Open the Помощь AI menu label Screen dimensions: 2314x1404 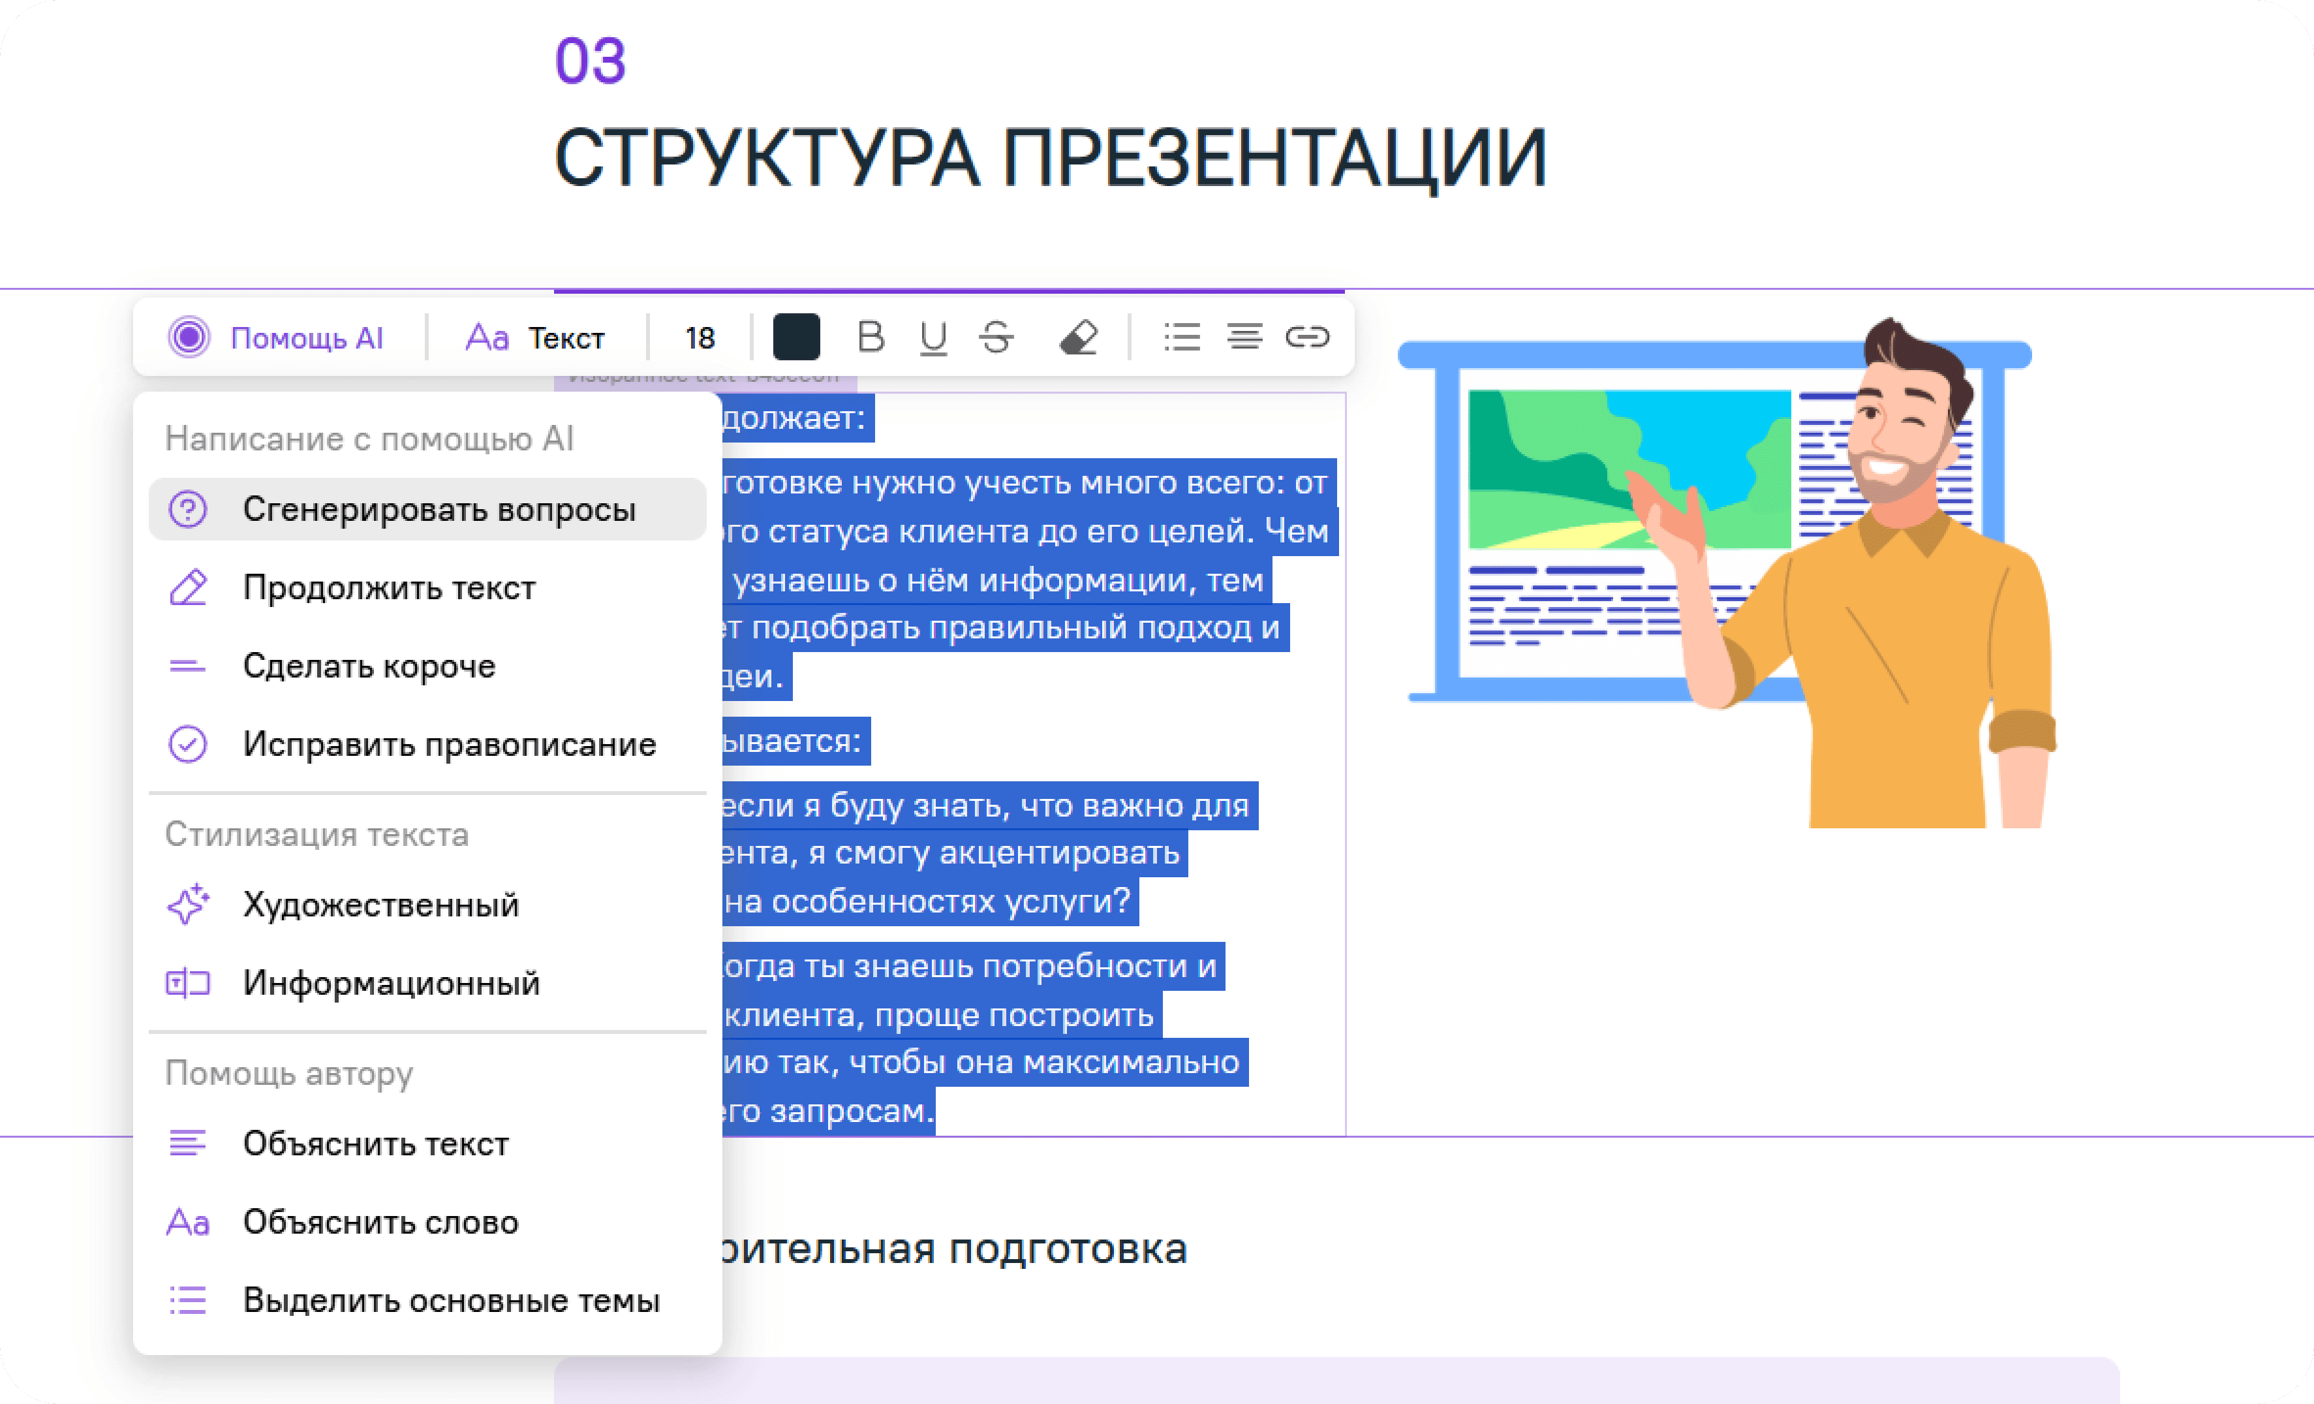pos(306,337)
